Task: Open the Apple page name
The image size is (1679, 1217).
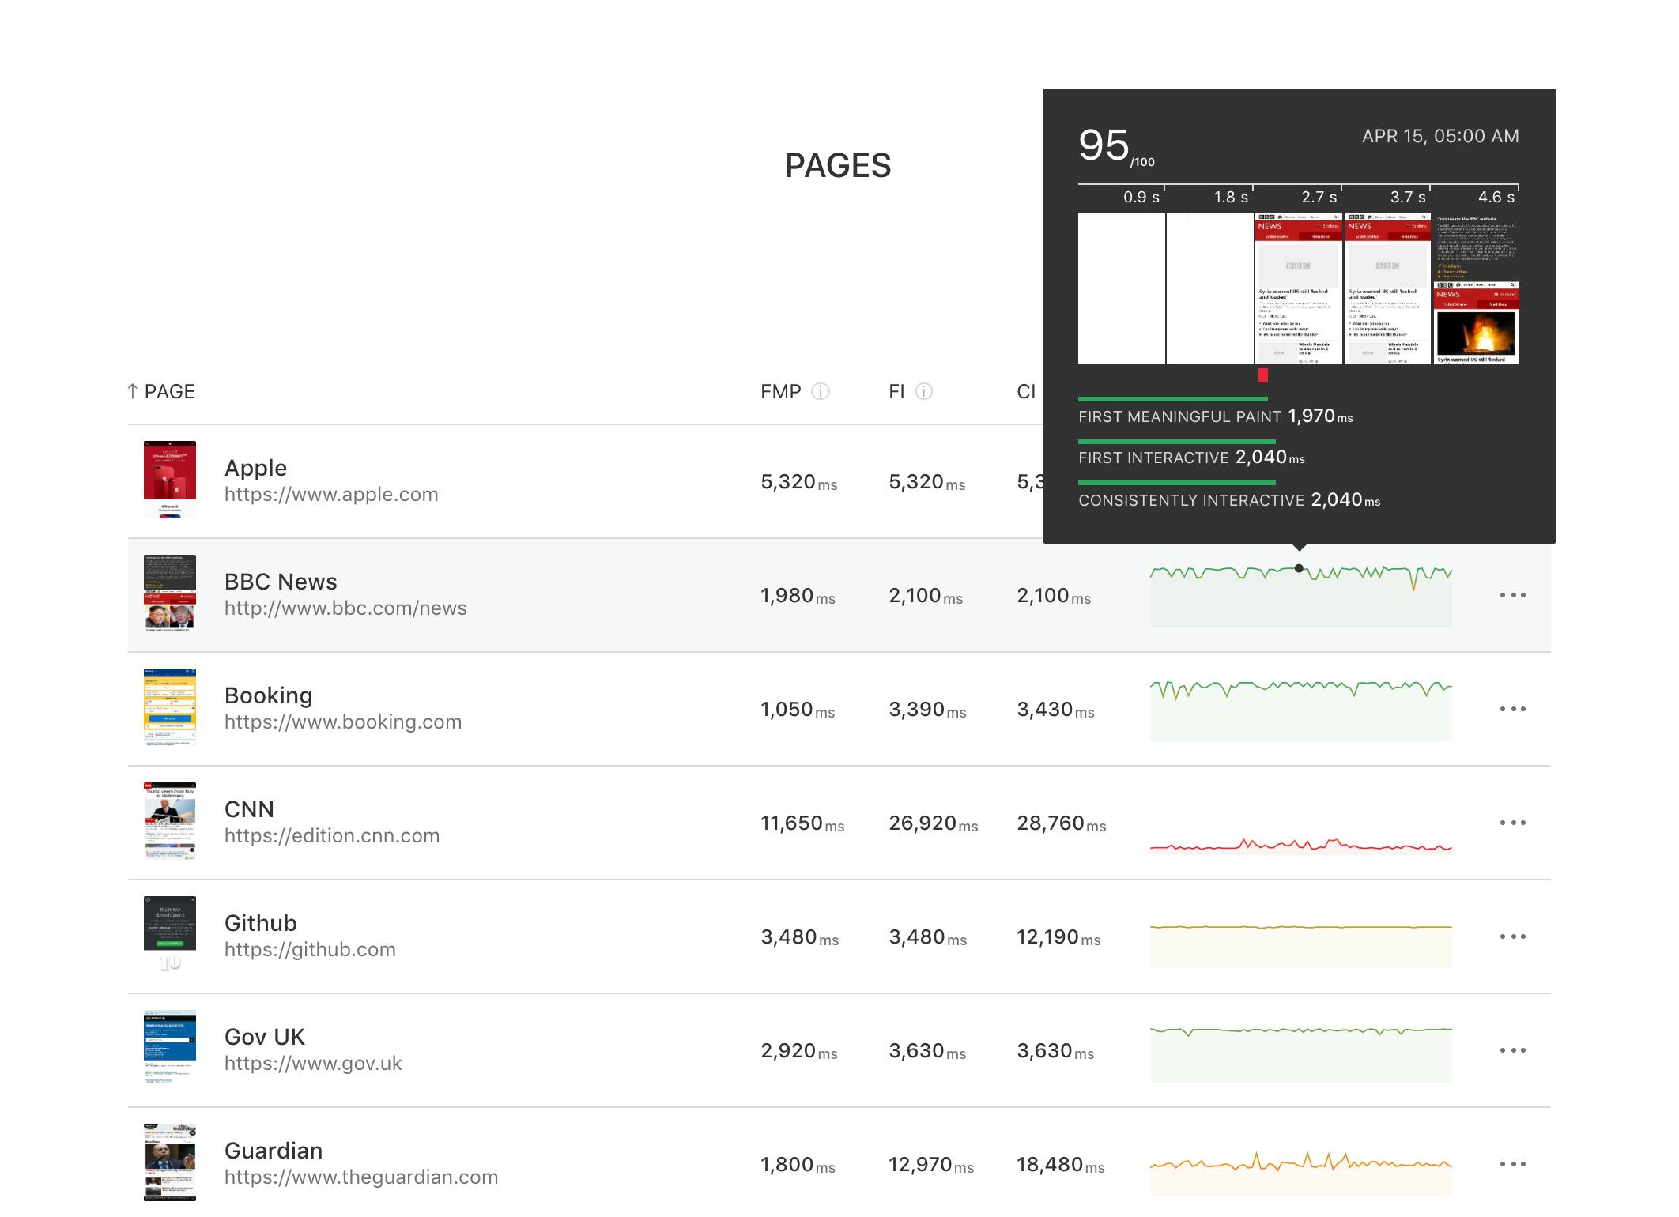Action: point(255,468)
